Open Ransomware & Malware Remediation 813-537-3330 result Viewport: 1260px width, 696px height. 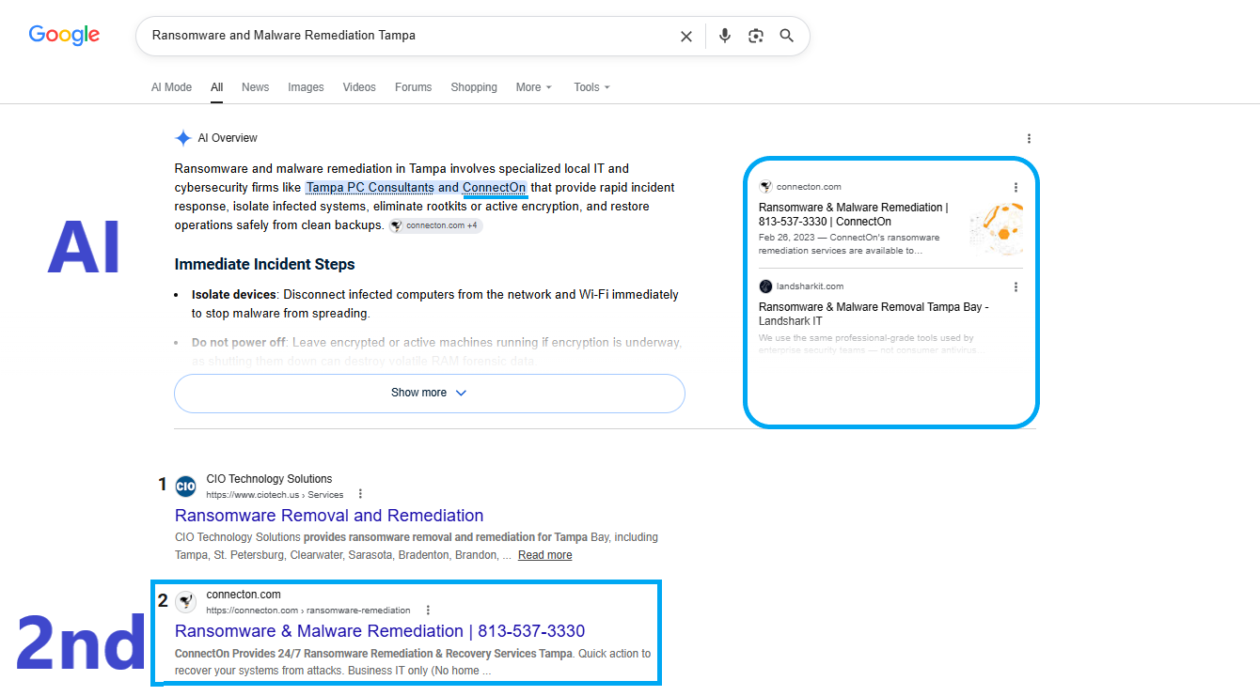380,631
